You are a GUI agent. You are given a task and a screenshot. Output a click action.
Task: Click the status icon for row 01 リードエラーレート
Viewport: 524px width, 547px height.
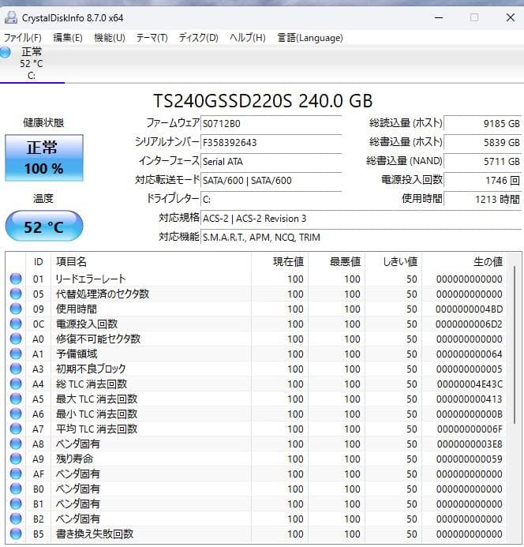(16, 279)
